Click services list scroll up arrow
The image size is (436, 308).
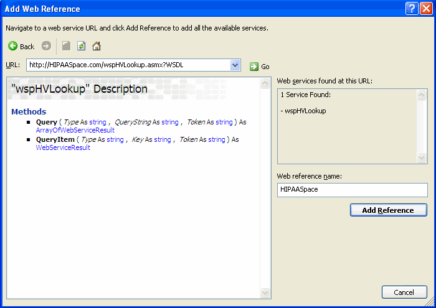422,95
